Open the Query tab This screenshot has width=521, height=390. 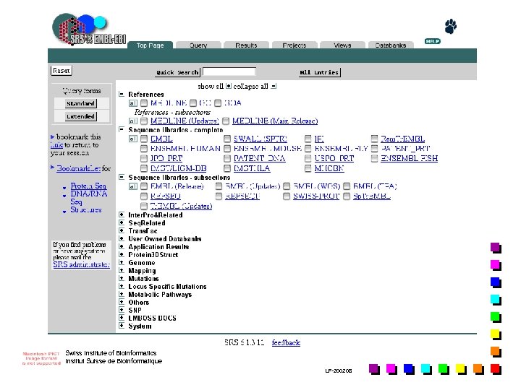coord(198,45)
